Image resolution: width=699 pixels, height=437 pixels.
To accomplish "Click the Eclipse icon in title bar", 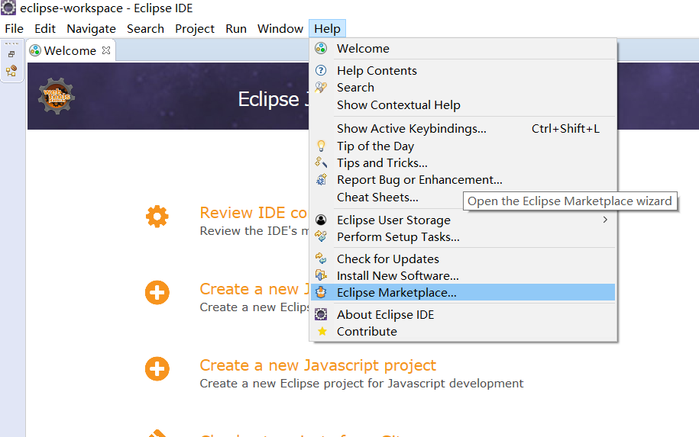I will point(8,8).
